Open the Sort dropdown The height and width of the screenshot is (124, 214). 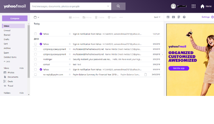tap(157, 17)
